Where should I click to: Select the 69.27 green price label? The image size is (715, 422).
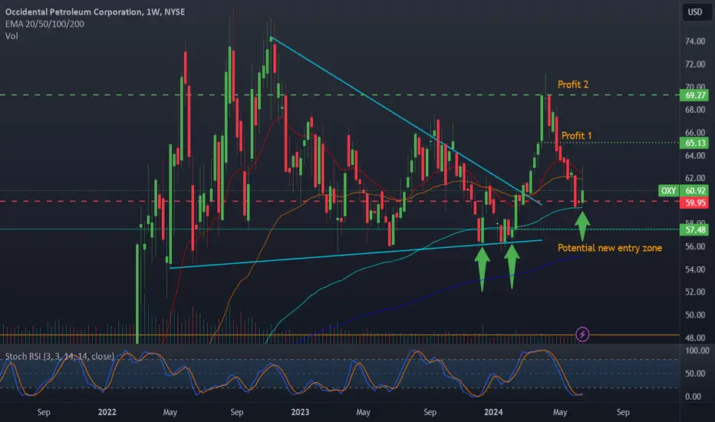[694, 95]
